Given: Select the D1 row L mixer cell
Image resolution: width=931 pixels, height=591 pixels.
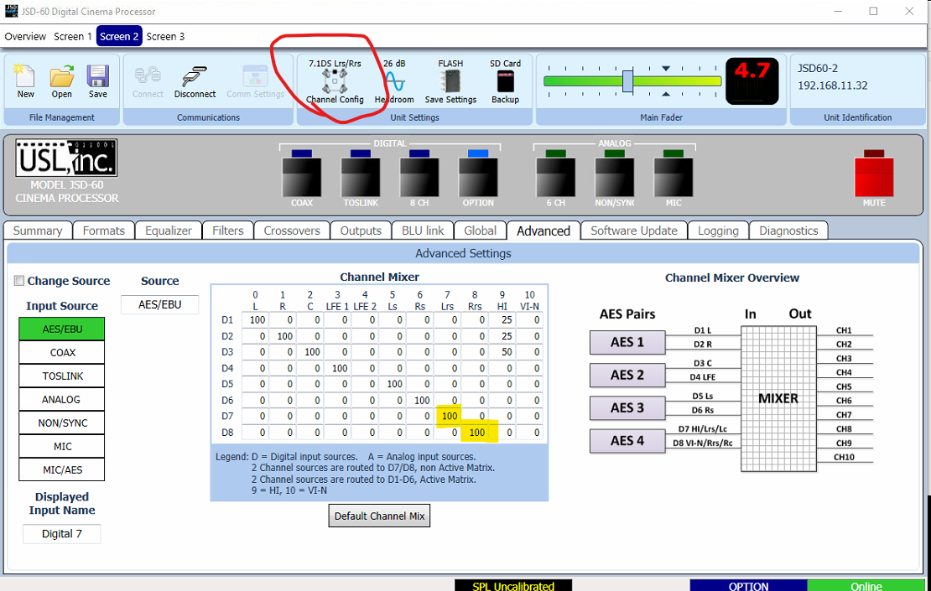Looking at the screenshot, I should tap(253, 320).
